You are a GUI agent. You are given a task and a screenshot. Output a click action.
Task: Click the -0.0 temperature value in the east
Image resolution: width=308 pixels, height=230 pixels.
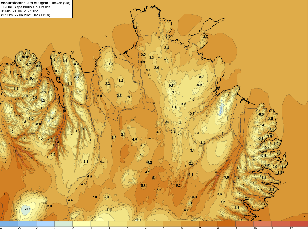tap(261, 114)
